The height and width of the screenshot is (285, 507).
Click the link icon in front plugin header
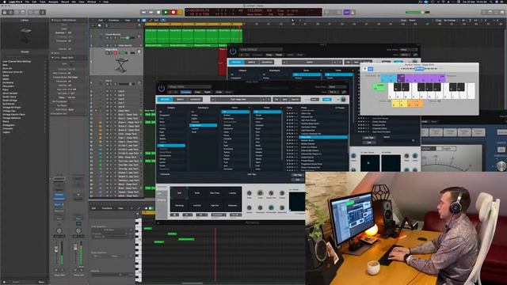point(344,92)
